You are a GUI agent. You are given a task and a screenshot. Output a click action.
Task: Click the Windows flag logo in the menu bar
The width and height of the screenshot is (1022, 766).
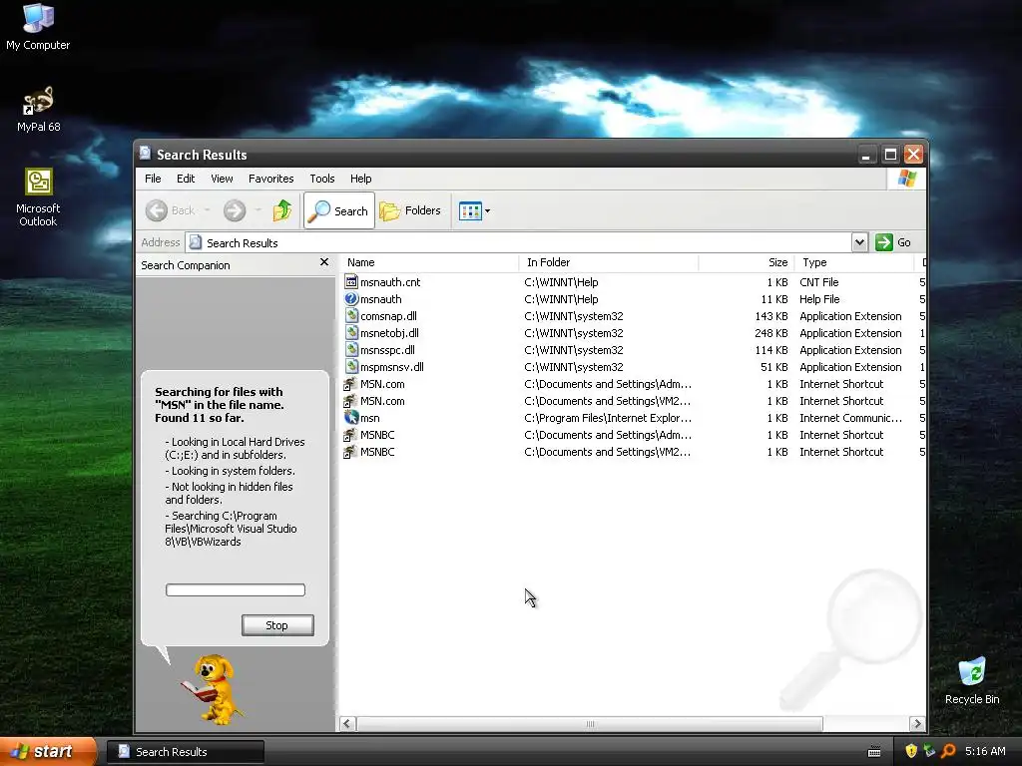pyautogui.click(x=906, y=178)
